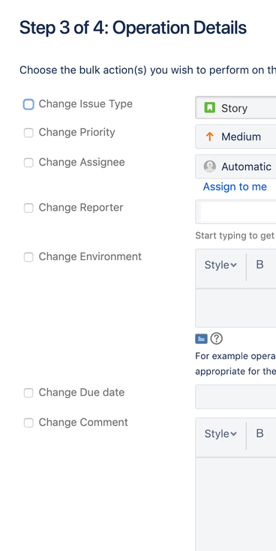The width and height of the screenshot is (276, 551).
Task: Enable the Change Priority checkbox
Action: coord(28,133)
